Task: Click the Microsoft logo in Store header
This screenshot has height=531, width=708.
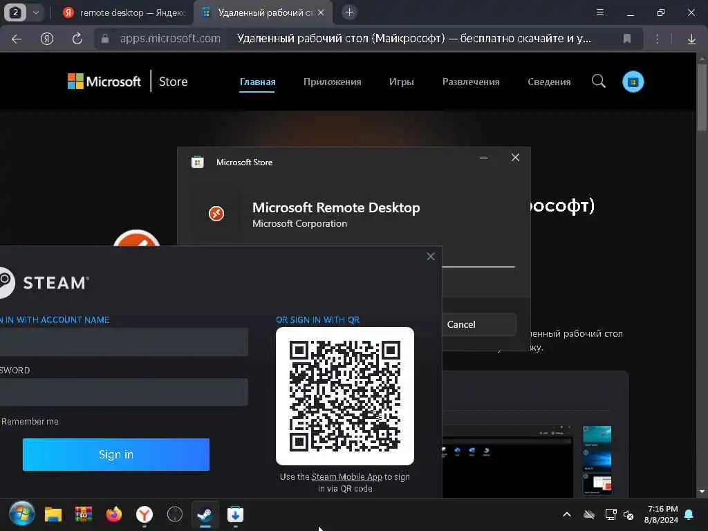Action: tap(104, 82)
